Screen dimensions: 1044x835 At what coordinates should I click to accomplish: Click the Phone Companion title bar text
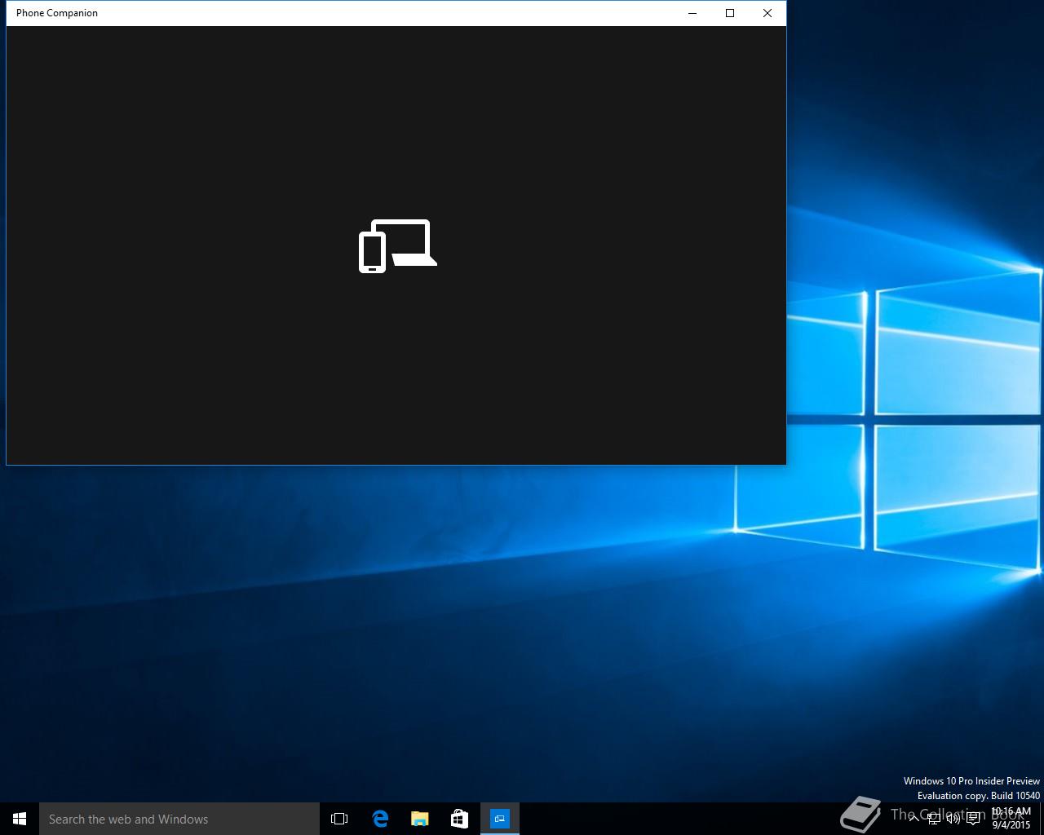click(57, 13)
